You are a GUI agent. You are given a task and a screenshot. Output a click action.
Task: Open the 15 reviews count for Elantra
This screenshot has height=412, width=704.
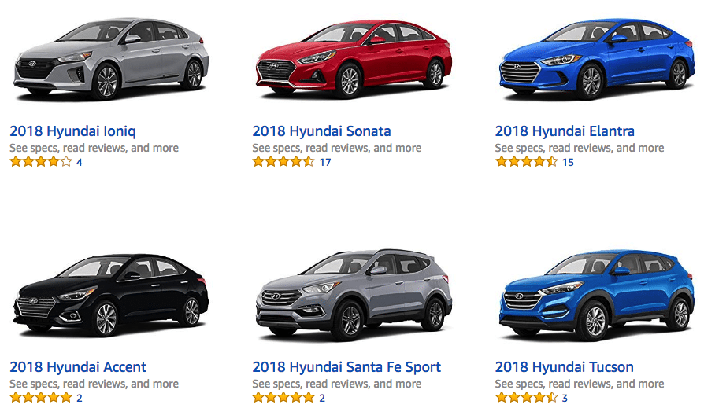click(x=568, y=162)
